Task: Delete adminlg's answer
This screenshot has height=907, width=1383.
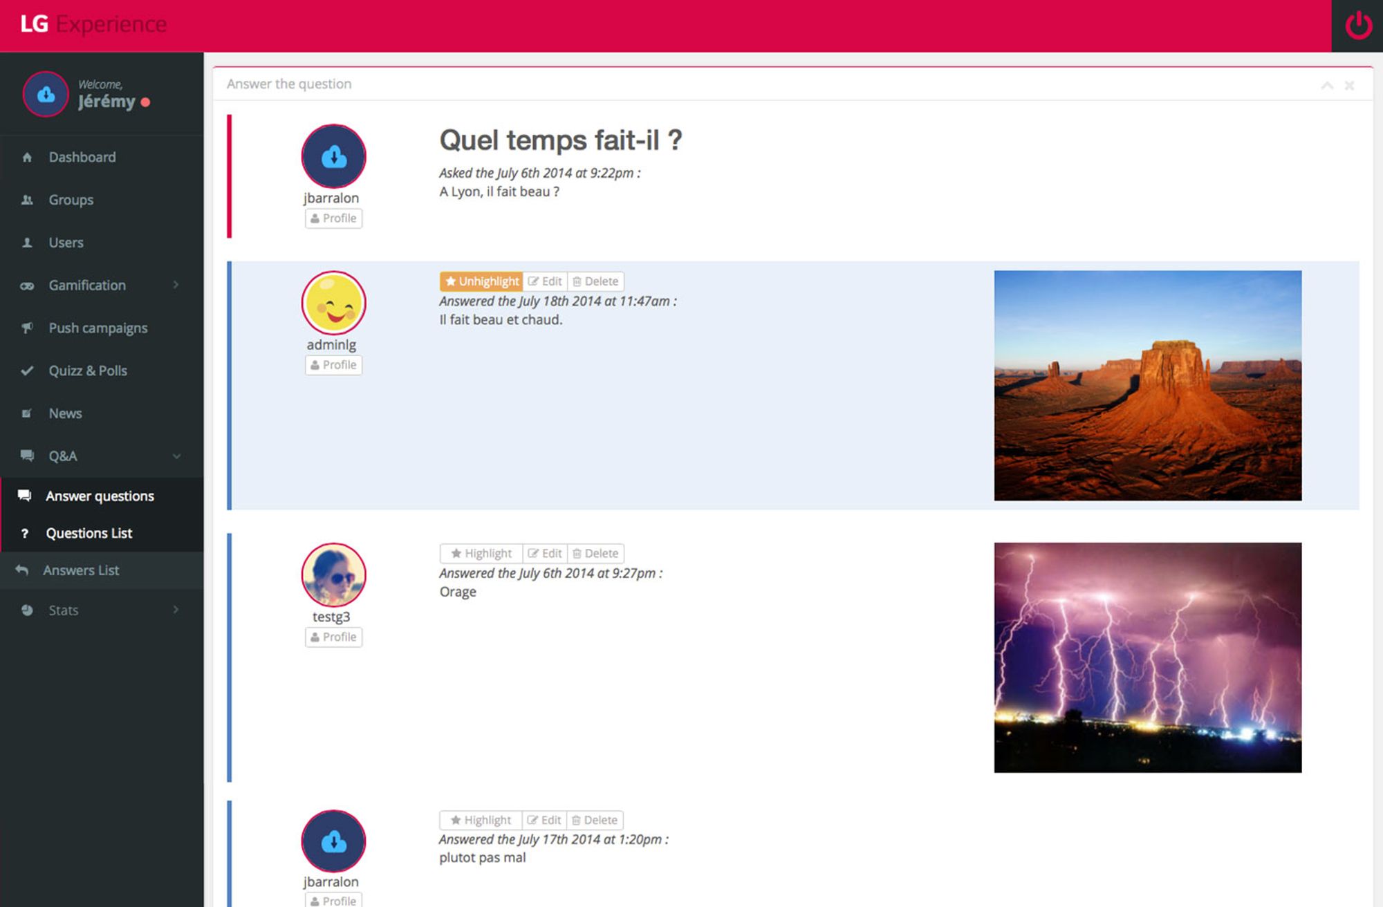Action: (x=595, y=281)
